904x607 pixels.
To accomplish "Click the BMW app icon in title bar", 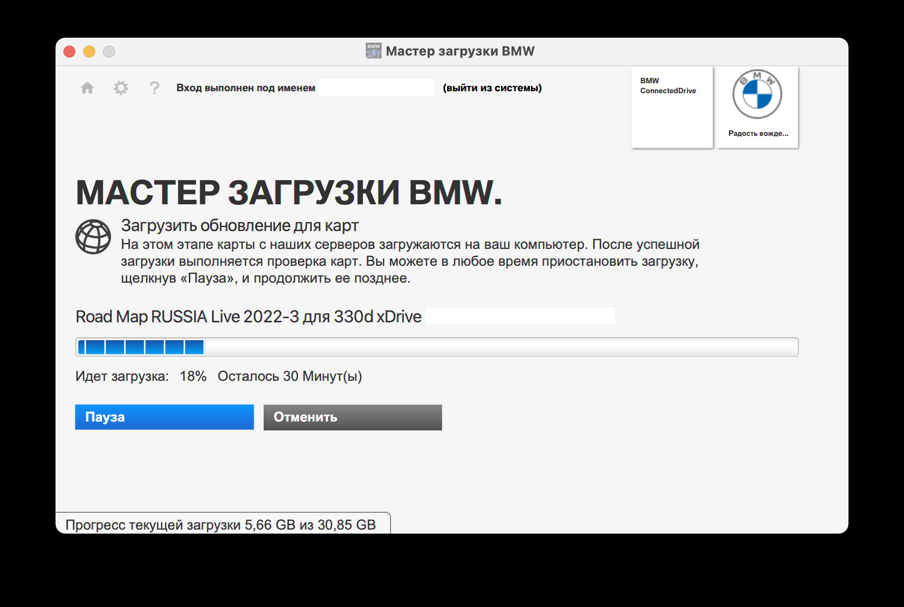I will [x=374, y=51].
